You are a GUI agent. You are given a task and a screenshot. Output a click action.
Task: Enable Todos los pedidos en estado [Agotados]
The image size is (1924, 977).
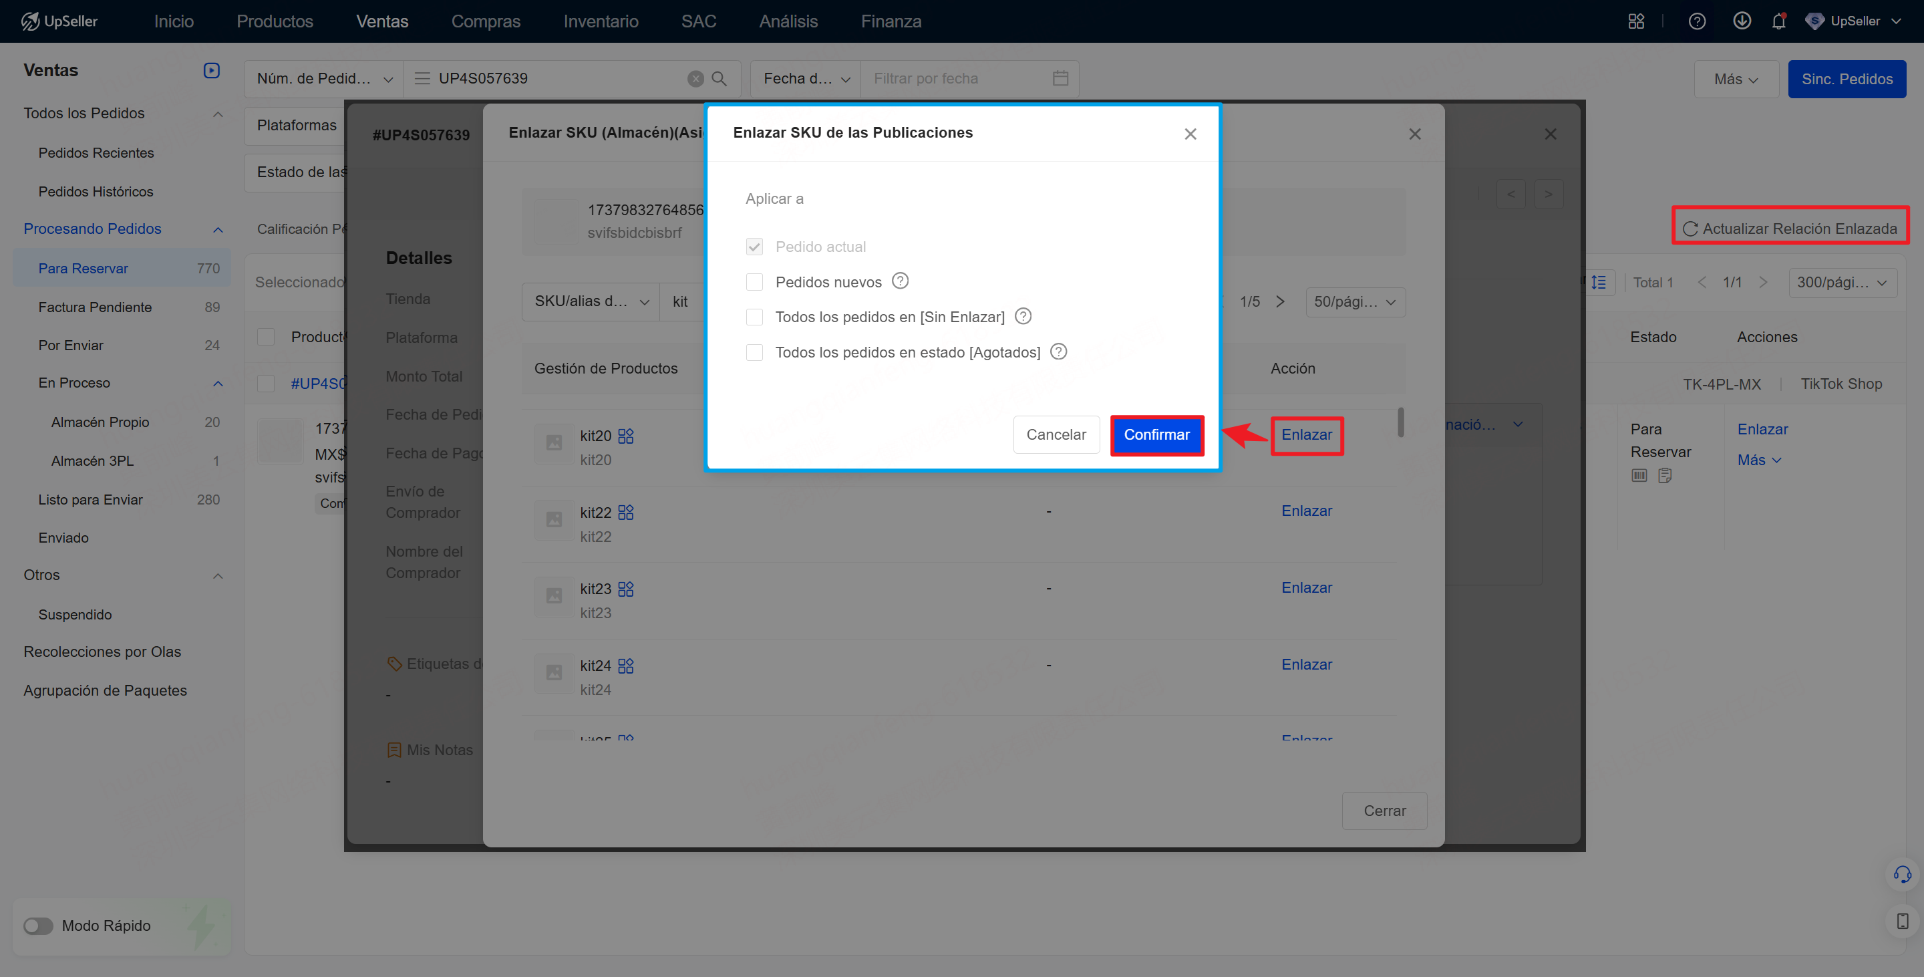pyautogui.click(x=754, y=352)
